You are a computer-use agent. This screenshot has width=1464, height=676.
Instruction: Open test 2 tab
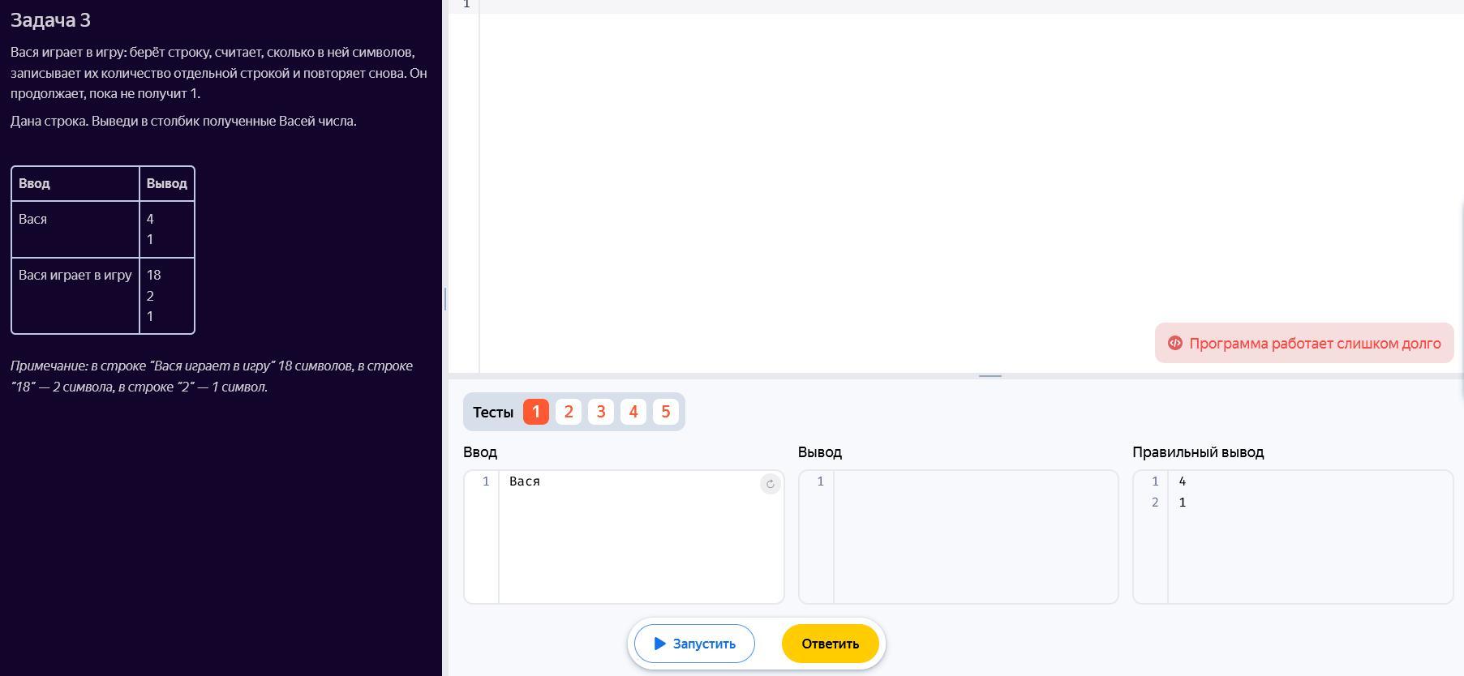click(x=569, y=412)
